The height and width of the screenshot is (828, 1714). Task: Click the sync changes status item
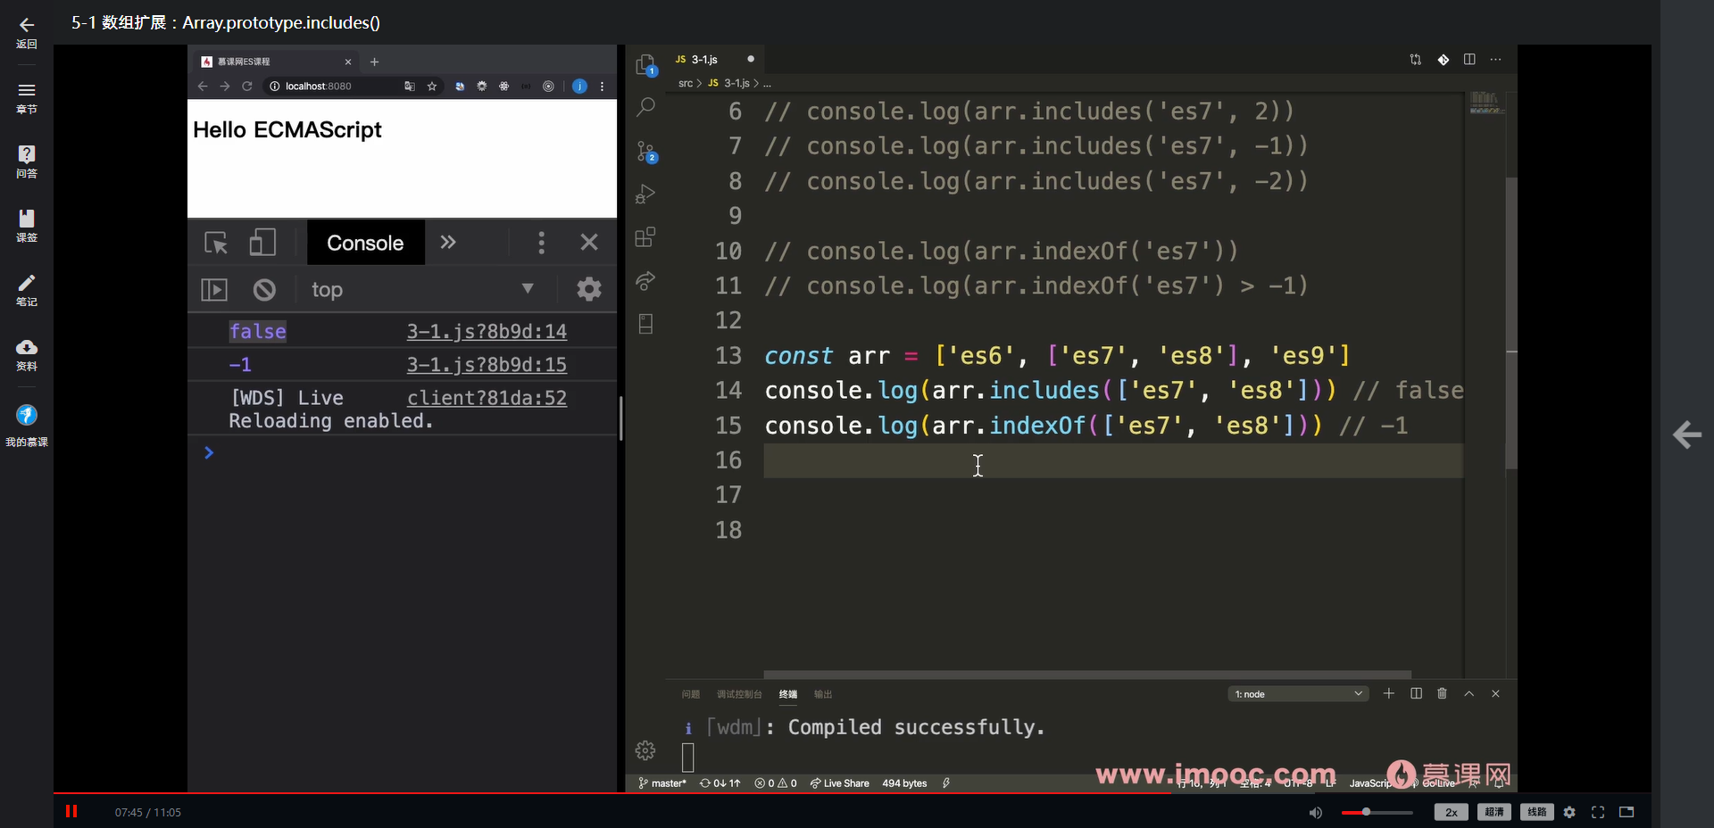coord(720,783)
